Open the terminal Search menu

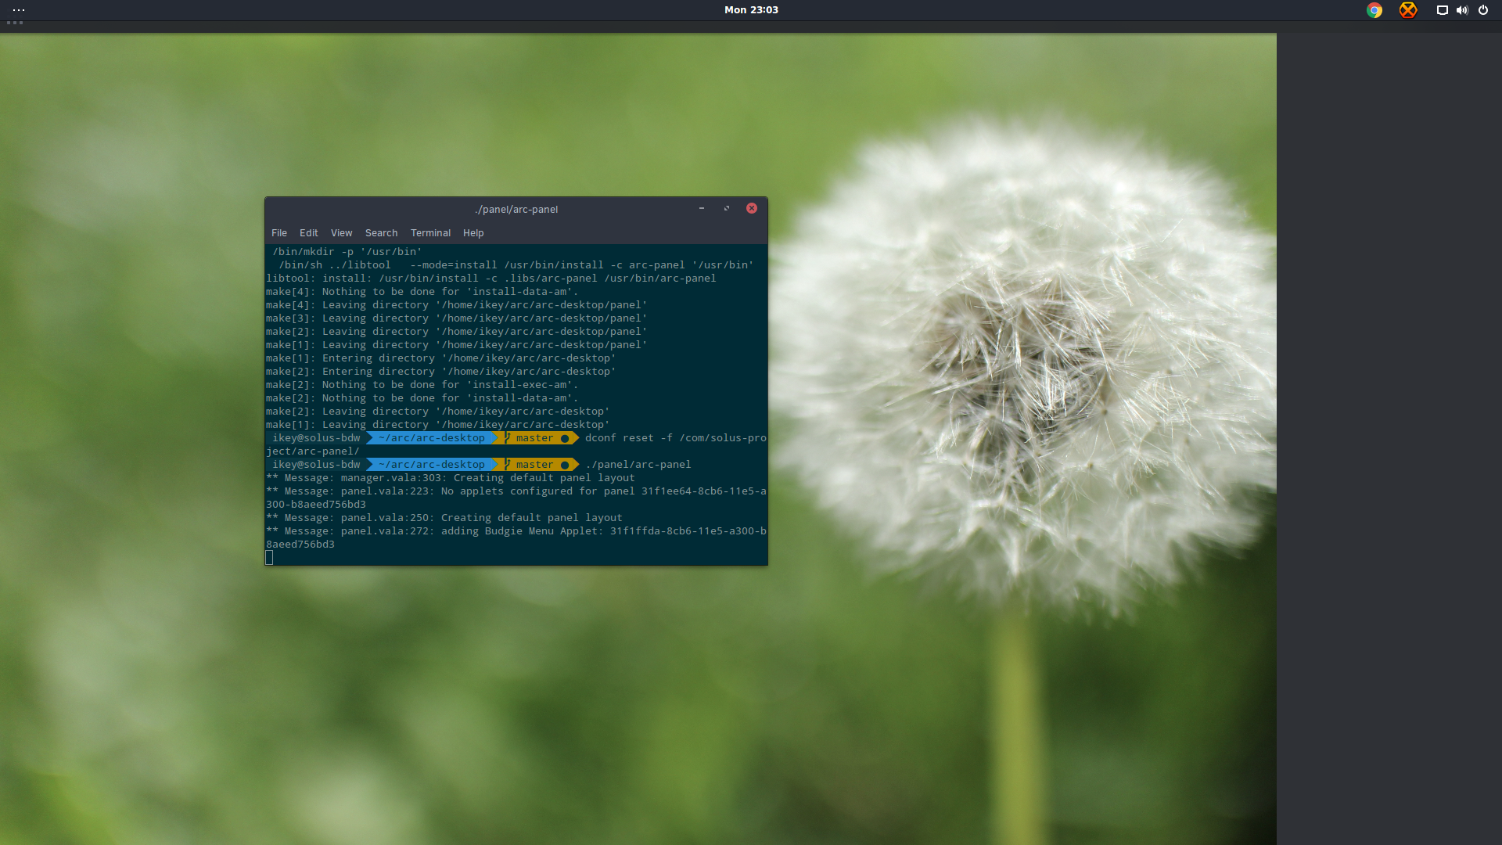point(381,233)
